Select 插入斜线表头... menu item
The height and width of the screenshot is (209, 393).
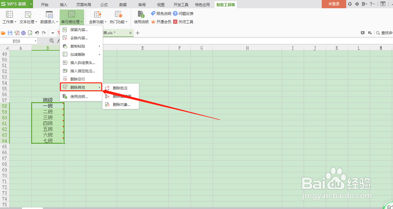(81, 63)
